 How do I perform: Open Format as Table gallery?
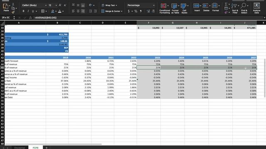click(x=175, y=8)
